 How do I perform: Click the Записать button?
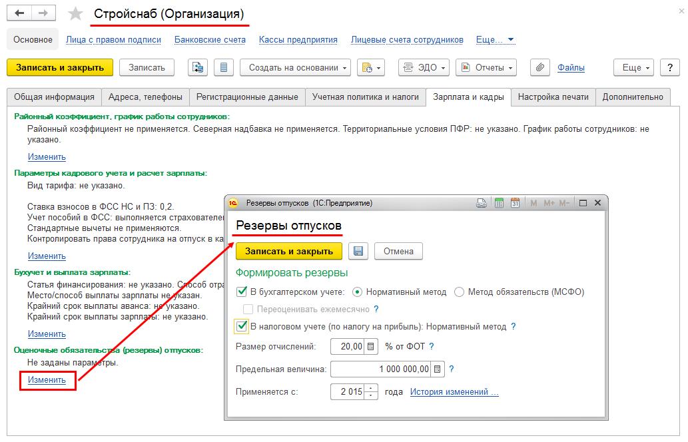coord(147,67)
